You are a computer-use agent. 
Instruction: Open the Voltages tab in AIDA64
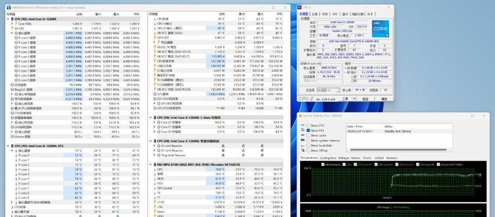click(x=344, y=158)
